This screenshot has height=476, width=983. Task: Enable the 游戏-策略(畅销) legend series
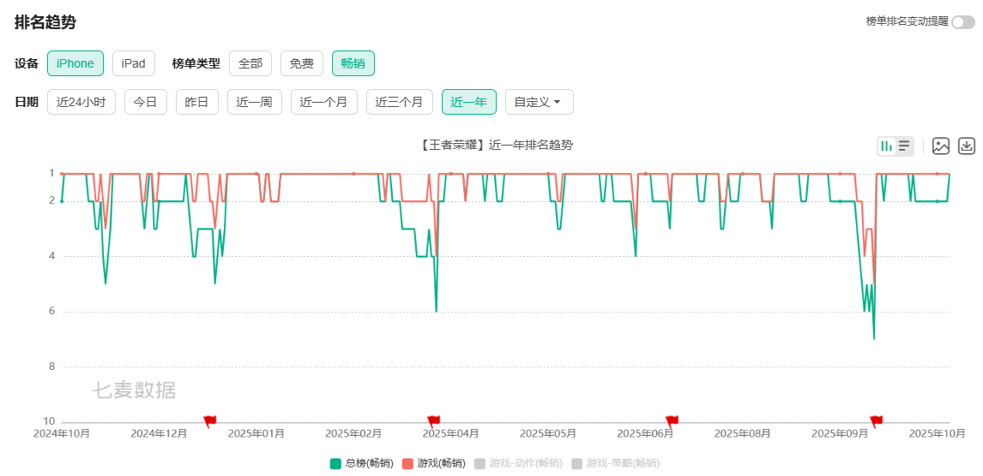coord(615,463)
